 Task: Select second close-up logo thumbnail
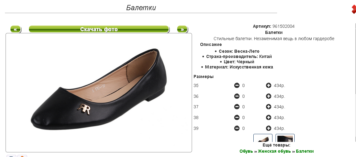(285, 138)
